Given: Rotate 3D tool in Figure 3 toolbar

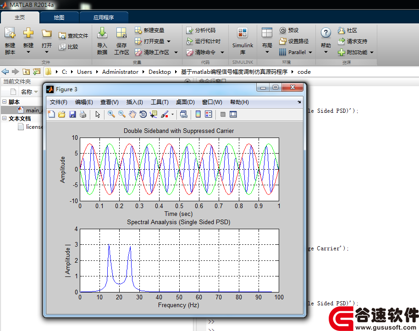Looking at the screenshot, I should [143, 114].
